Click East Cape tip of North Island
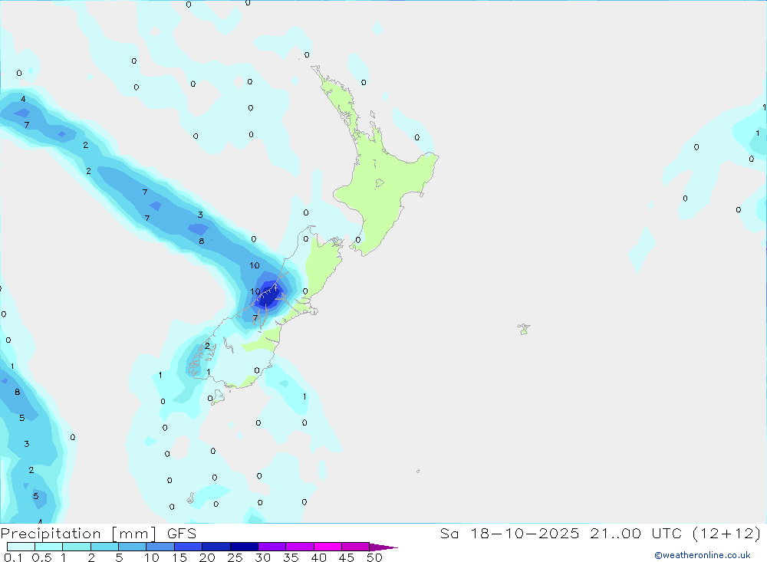 pyautogui.click(x=436, y=156)
